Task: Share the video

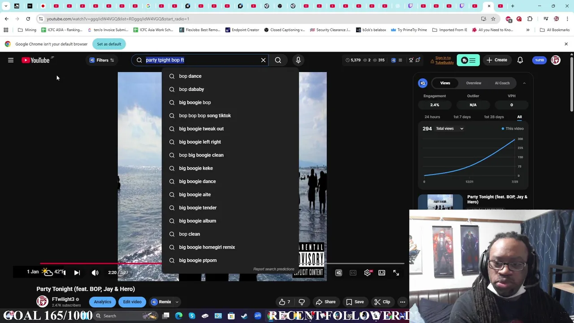Action: pyautogui.click(x=326, y=302)
